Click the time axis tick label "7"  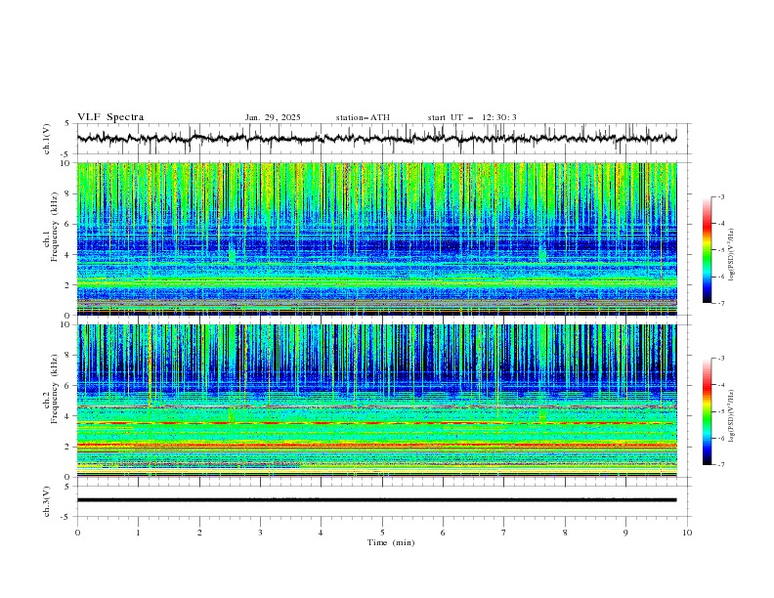point(504,533)
